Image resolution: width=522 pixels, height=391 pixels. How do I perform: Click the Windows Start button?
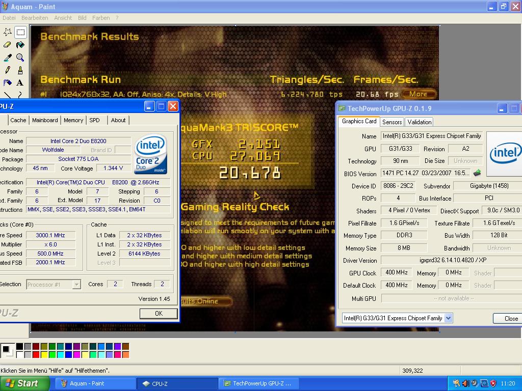(24, 383)
